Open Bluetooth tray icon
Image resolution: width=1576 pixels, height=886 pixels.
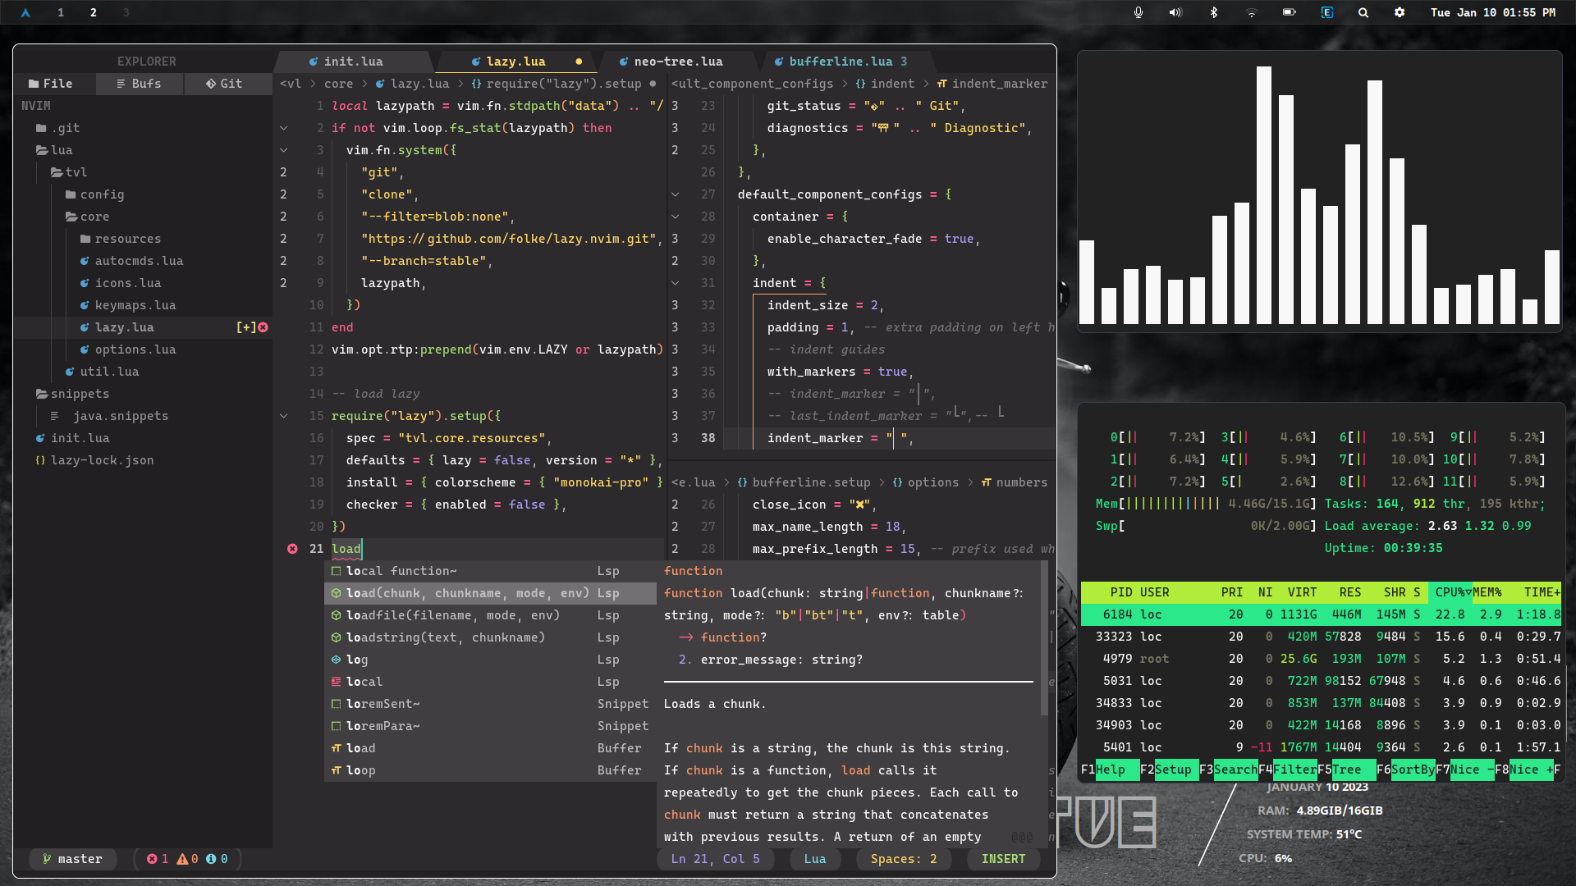pos(1214,12)
